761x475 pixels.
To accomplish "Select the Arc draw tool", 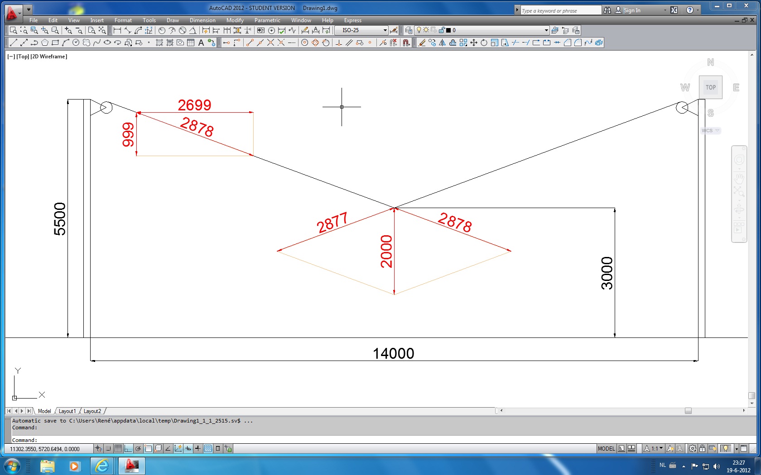I will coord(66,43).
